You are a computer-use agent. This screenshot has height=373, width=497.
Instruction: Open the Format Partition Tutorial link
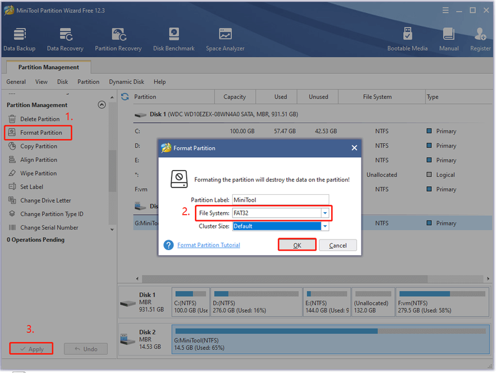(x=209, y=245)
